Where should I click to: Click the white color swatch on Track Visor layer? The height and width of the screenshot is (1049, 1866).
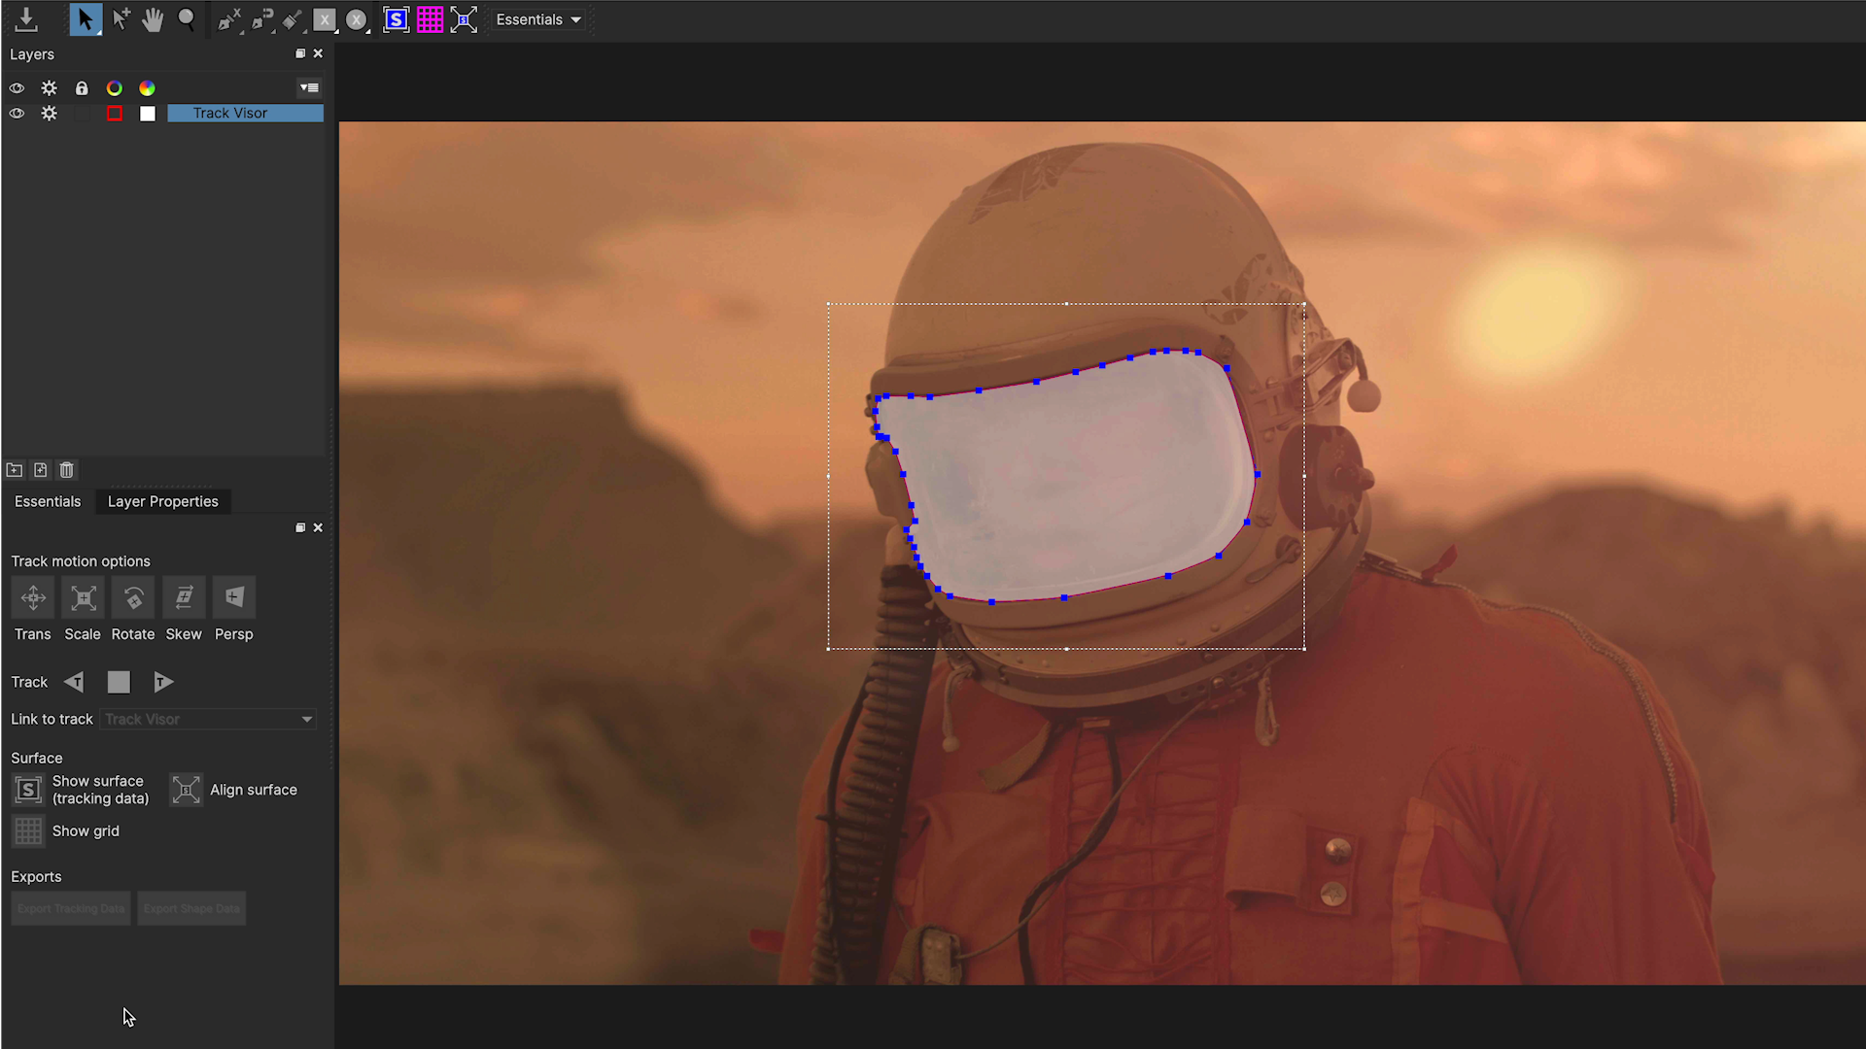(x=146, y=113)
